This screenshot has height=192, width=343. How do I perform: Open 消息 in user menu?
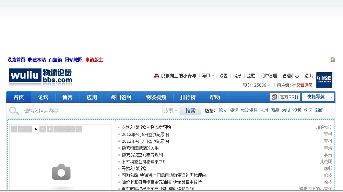pos(237,76)
